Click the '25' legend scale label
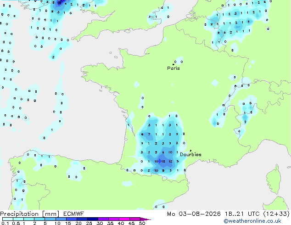291x225 pixels. [89, 223]
